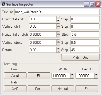
Task: Click the Rotate Step field showing 45
Action: tap(85, 50)
